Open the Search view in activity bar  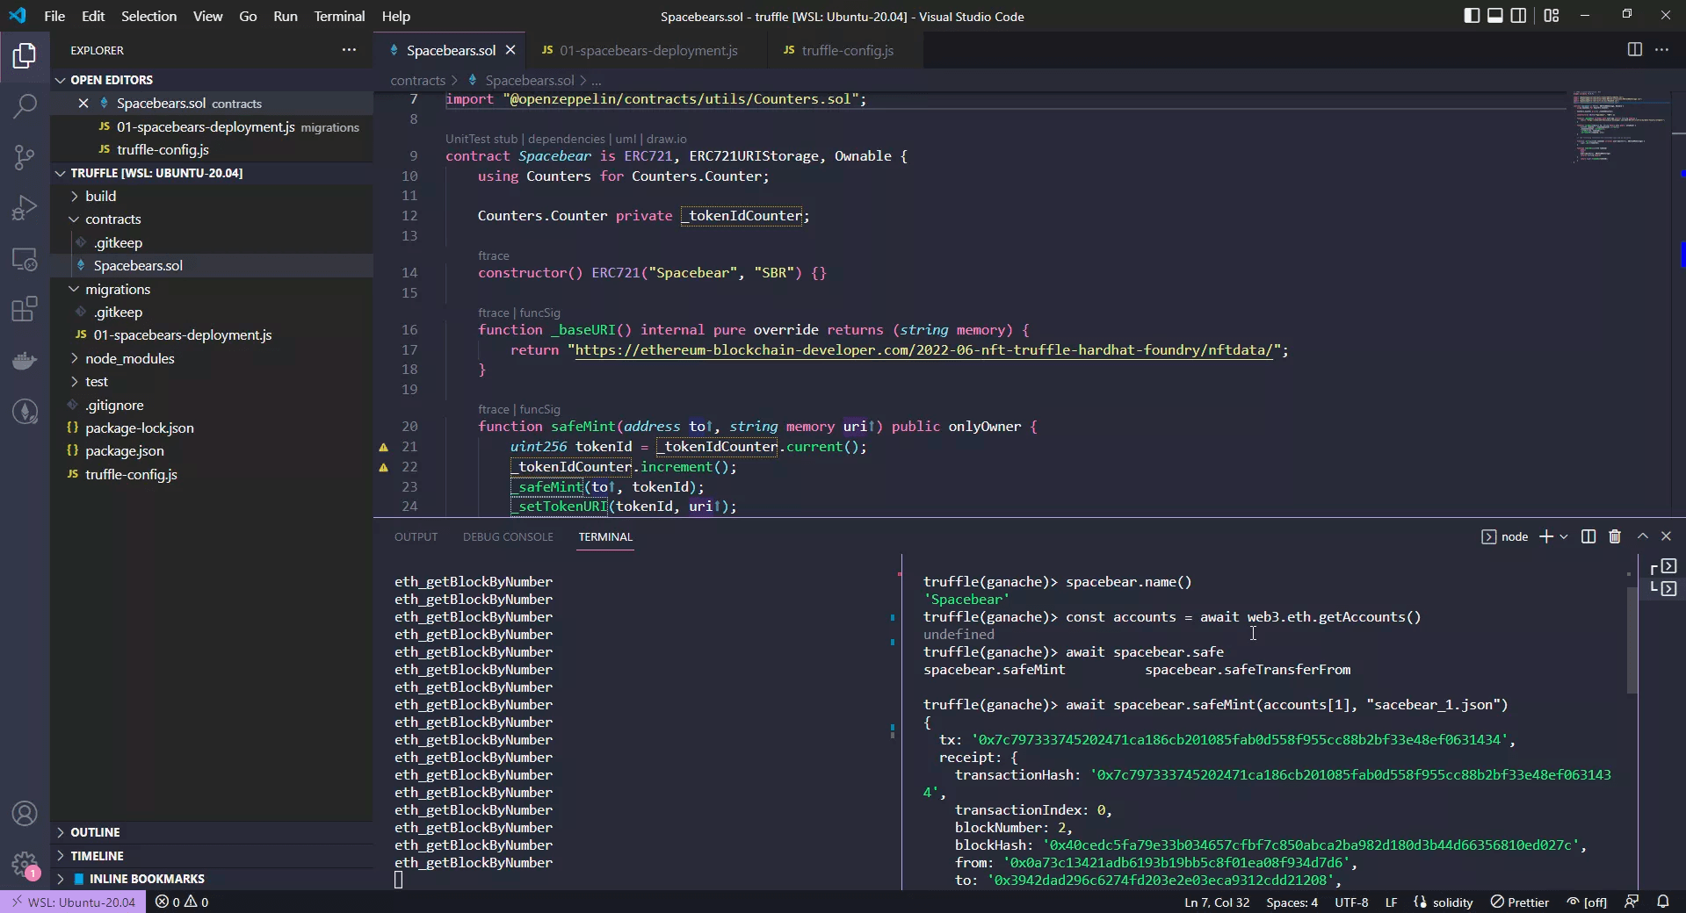[25, 107]
